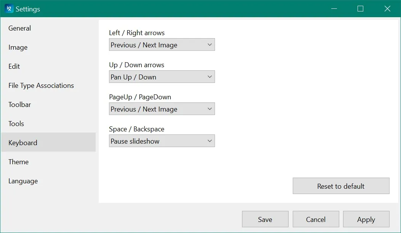
Task: Save the settings
Action: [265, 219]
